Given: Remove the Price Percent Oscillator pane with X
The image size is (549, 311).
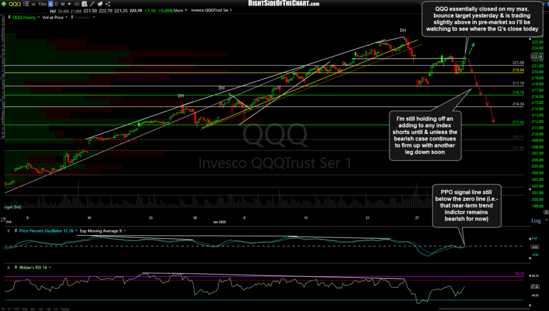Looking at the screenshot, I should click(9, 231).
